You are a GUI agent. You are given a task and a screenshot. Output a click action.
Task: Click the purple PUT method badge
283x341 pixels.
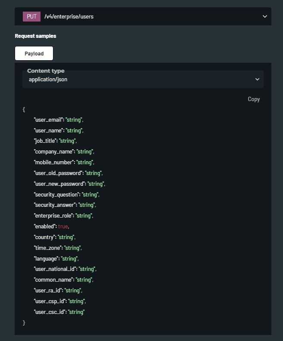31,17
